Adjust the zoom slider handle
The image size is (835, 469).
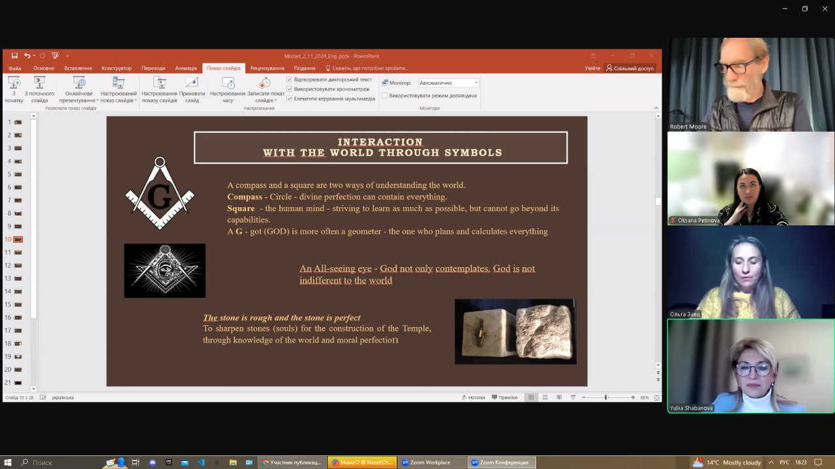[605, 397]
